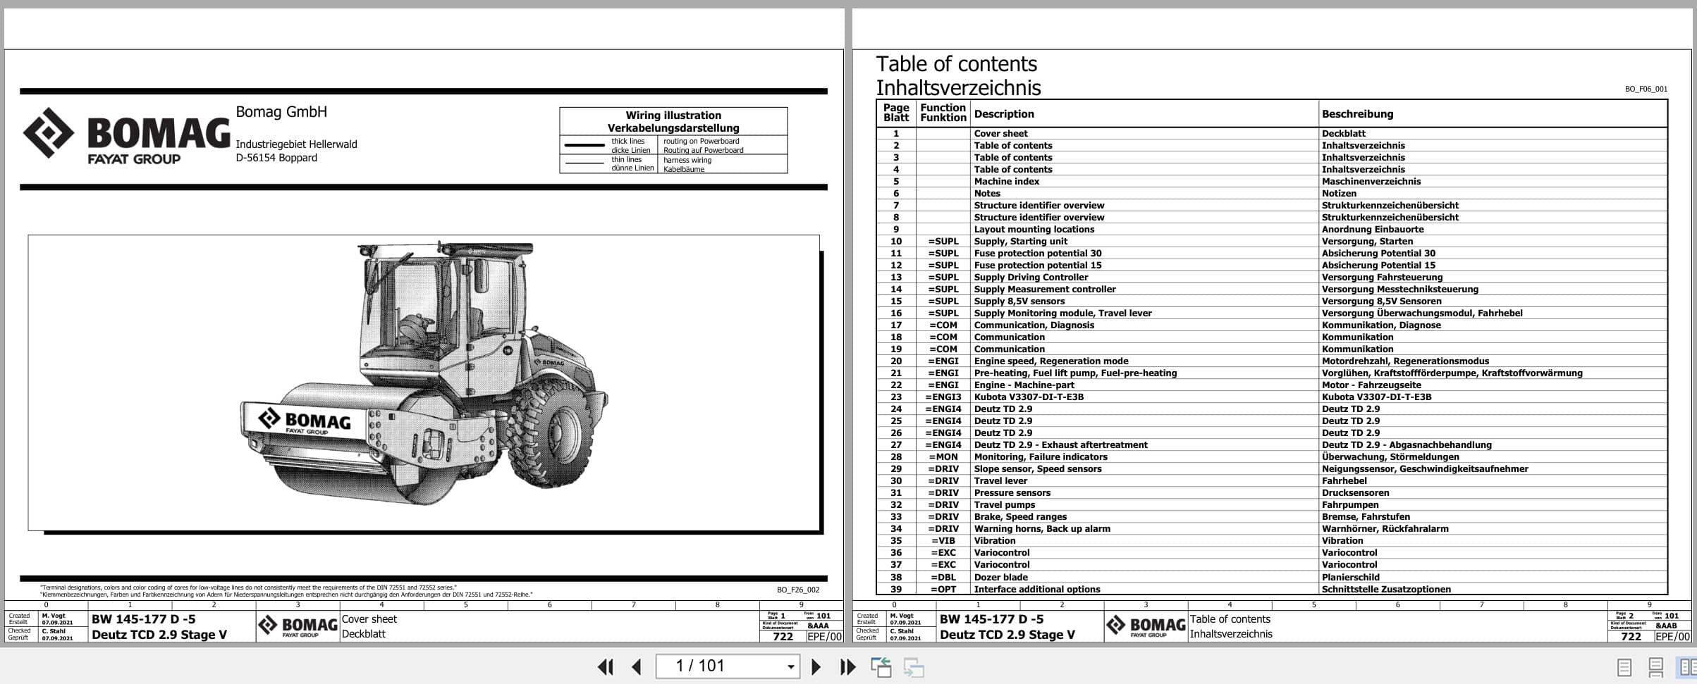
Task: Click 'harness wiring' legend text
Action: (x=687, y=160)
